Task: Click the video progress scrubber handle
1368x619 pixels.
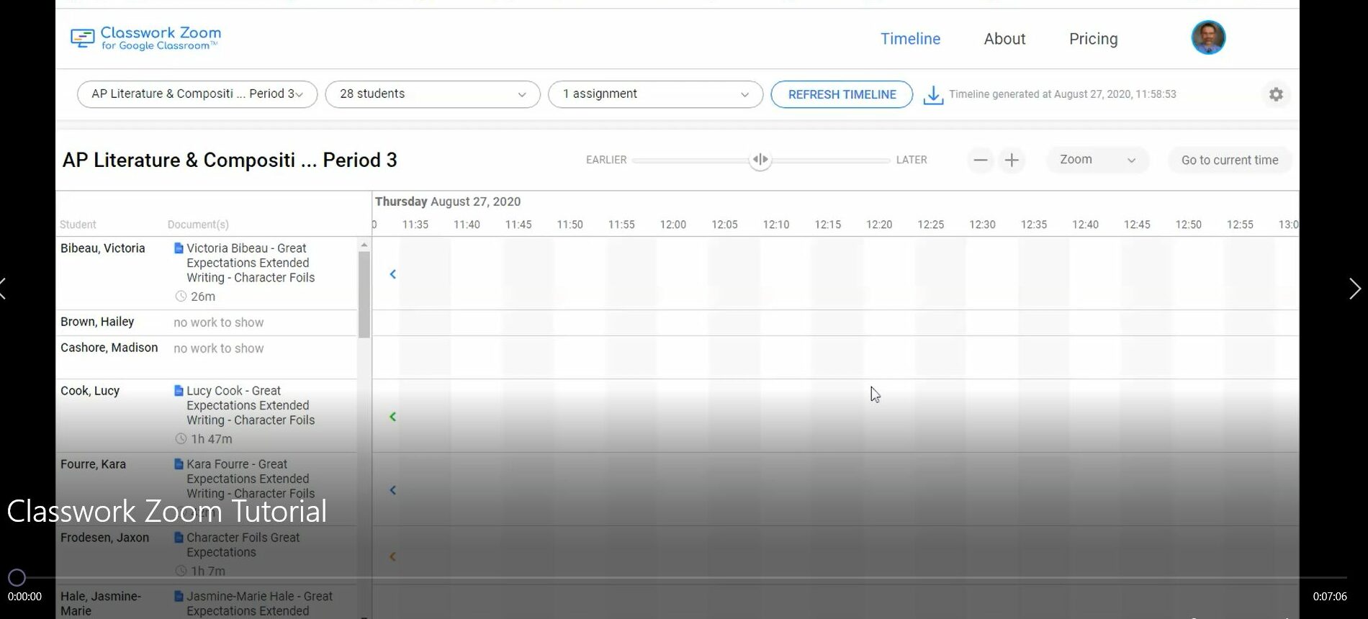Action: click(17, 577)
